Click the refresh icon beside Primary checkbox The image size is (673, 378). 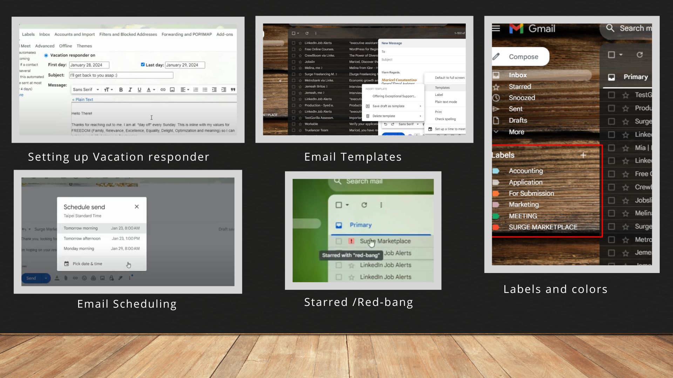tap(640, 55)
